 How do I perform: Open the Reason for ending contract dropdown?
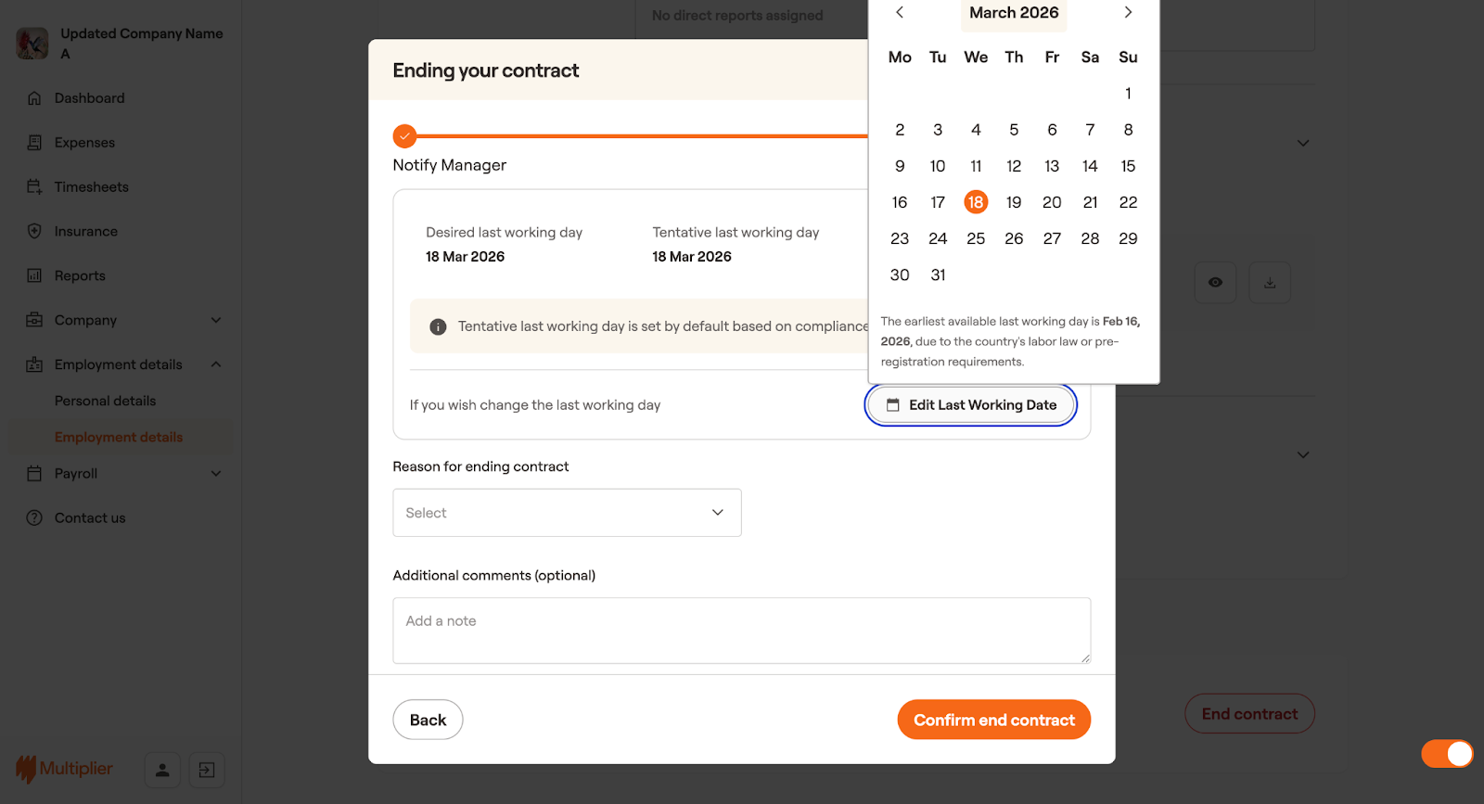(567, 513)
